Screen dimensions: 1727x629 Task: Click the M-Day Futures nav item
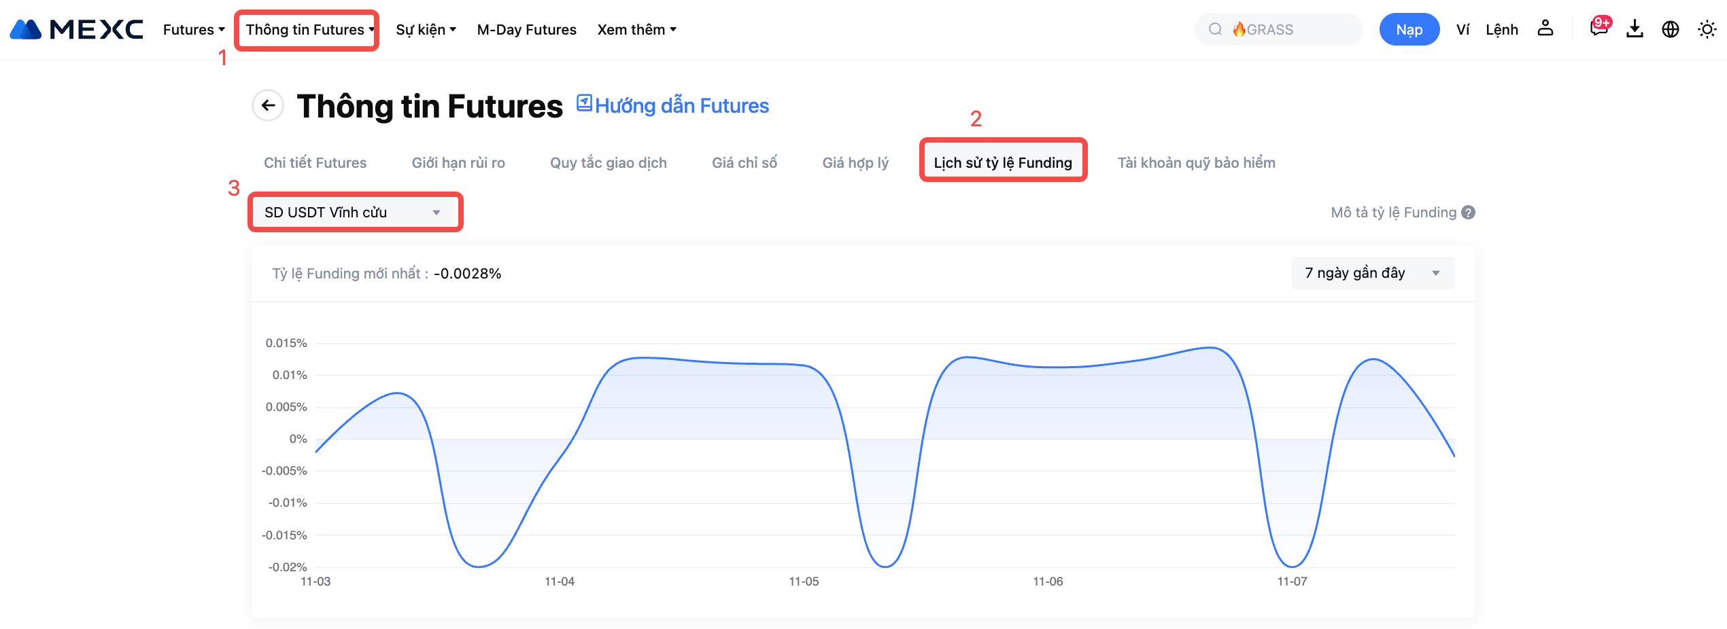point(526,29)
